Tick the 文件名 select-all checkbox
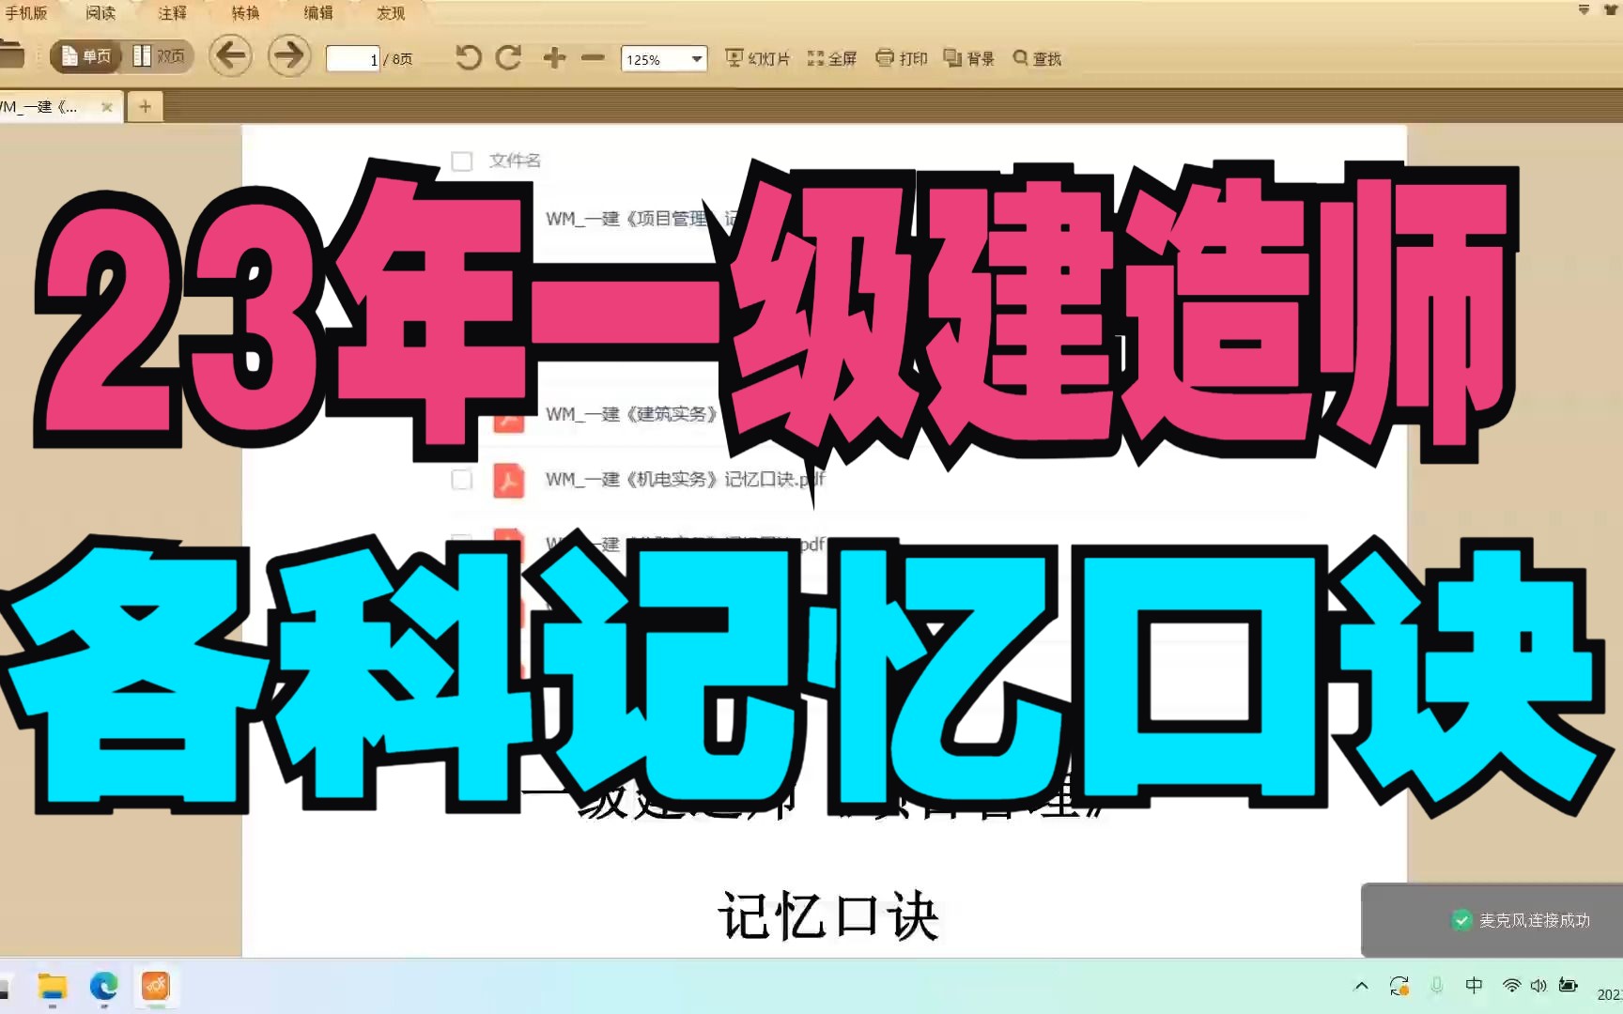Image resolution: width=1623 pixels, height=1014 pixels. [461, 161]
